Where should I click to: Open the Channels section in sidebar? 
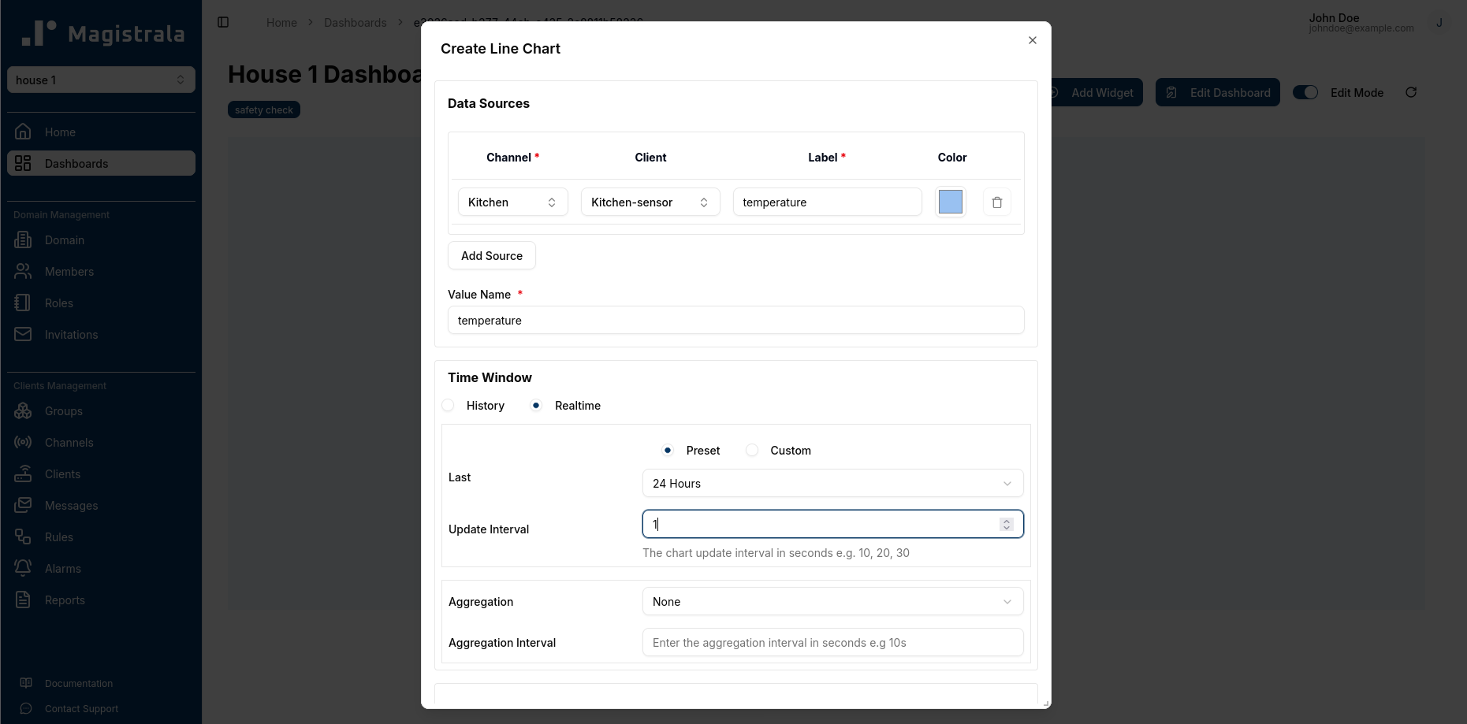[69, 442]
